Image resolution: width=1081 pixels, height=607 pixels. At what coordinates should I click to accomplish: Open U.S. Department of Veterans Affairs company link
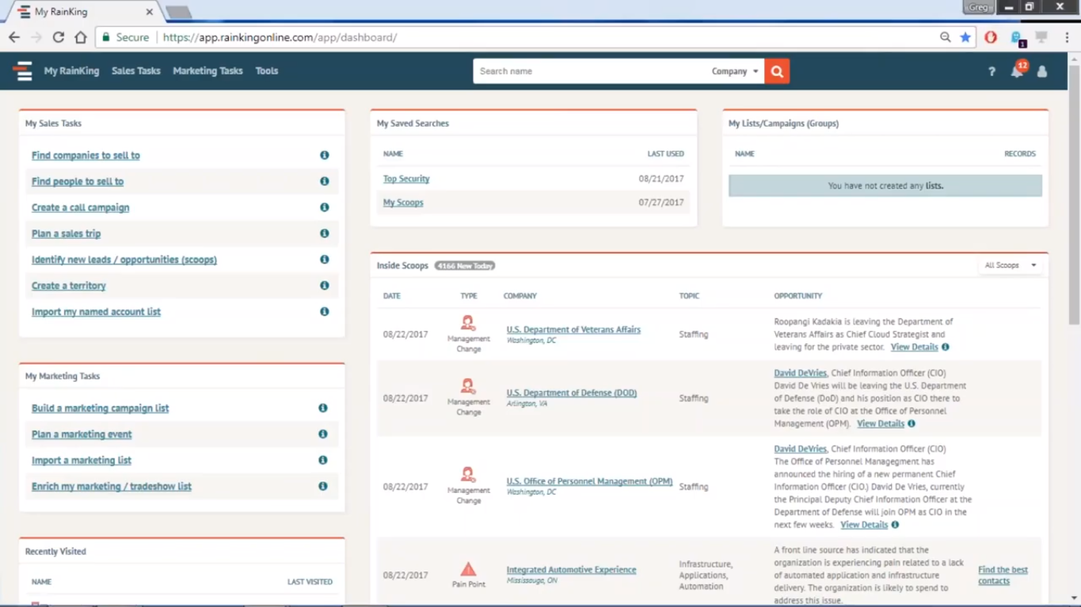click(573, 330)
